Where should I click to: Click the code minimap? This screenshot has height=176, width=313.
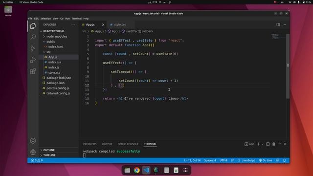(x=275, y=37)
